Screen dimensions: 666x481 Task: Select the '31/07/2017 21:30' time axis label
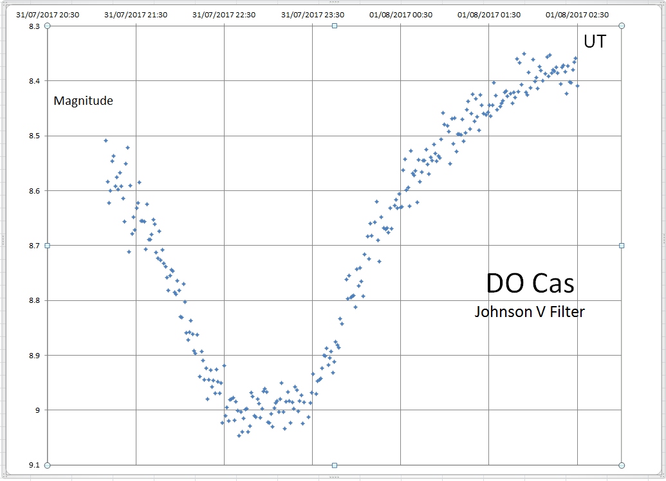[x=136, y=15]
